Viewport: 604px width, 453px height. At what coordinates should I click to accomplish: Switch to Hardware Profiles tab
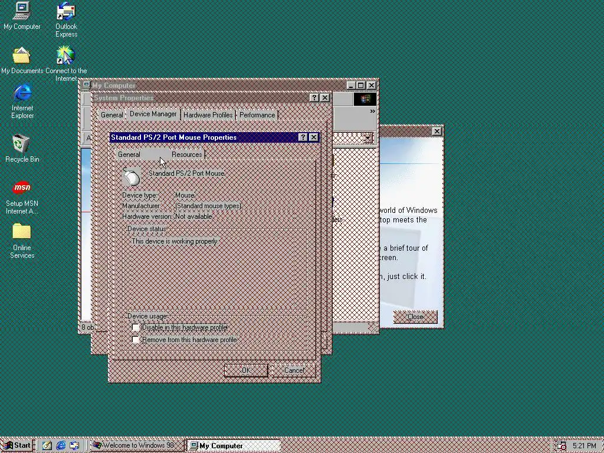208,115
